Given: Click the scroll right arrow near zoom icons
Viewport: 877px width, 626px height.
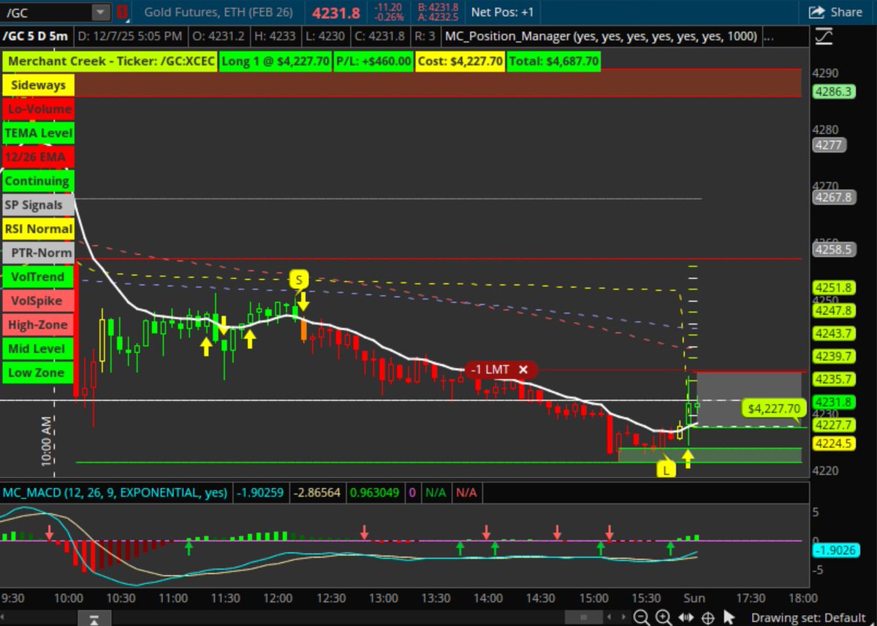Looking at the screenshot, I should coord(623,618).
